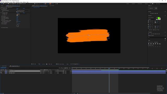Click Reset on the first effect
The image size is (167, 94).
click(17, 8)
